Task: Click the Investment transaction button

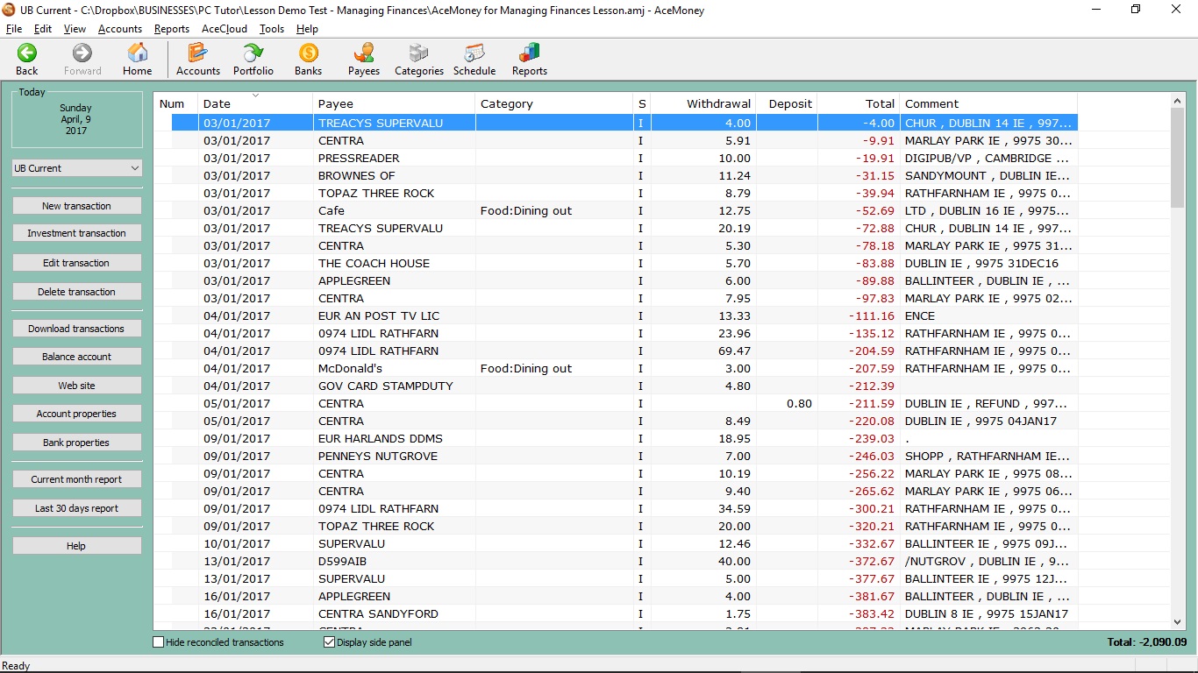Action: coord(77,233)
